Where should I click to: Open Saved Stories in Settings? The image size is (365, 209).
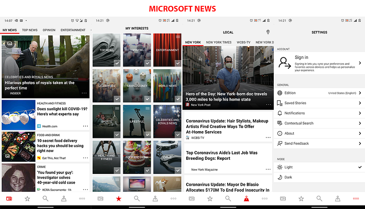[x=319, y=103]
